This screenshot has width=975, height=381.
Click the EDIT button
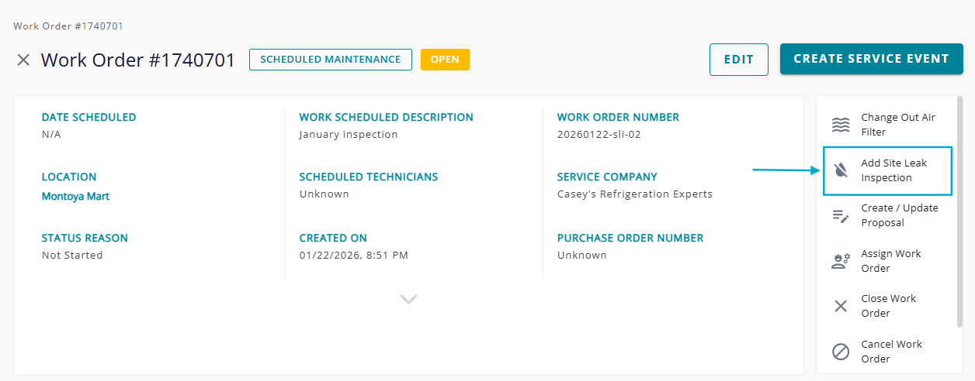tap(739, 59)
